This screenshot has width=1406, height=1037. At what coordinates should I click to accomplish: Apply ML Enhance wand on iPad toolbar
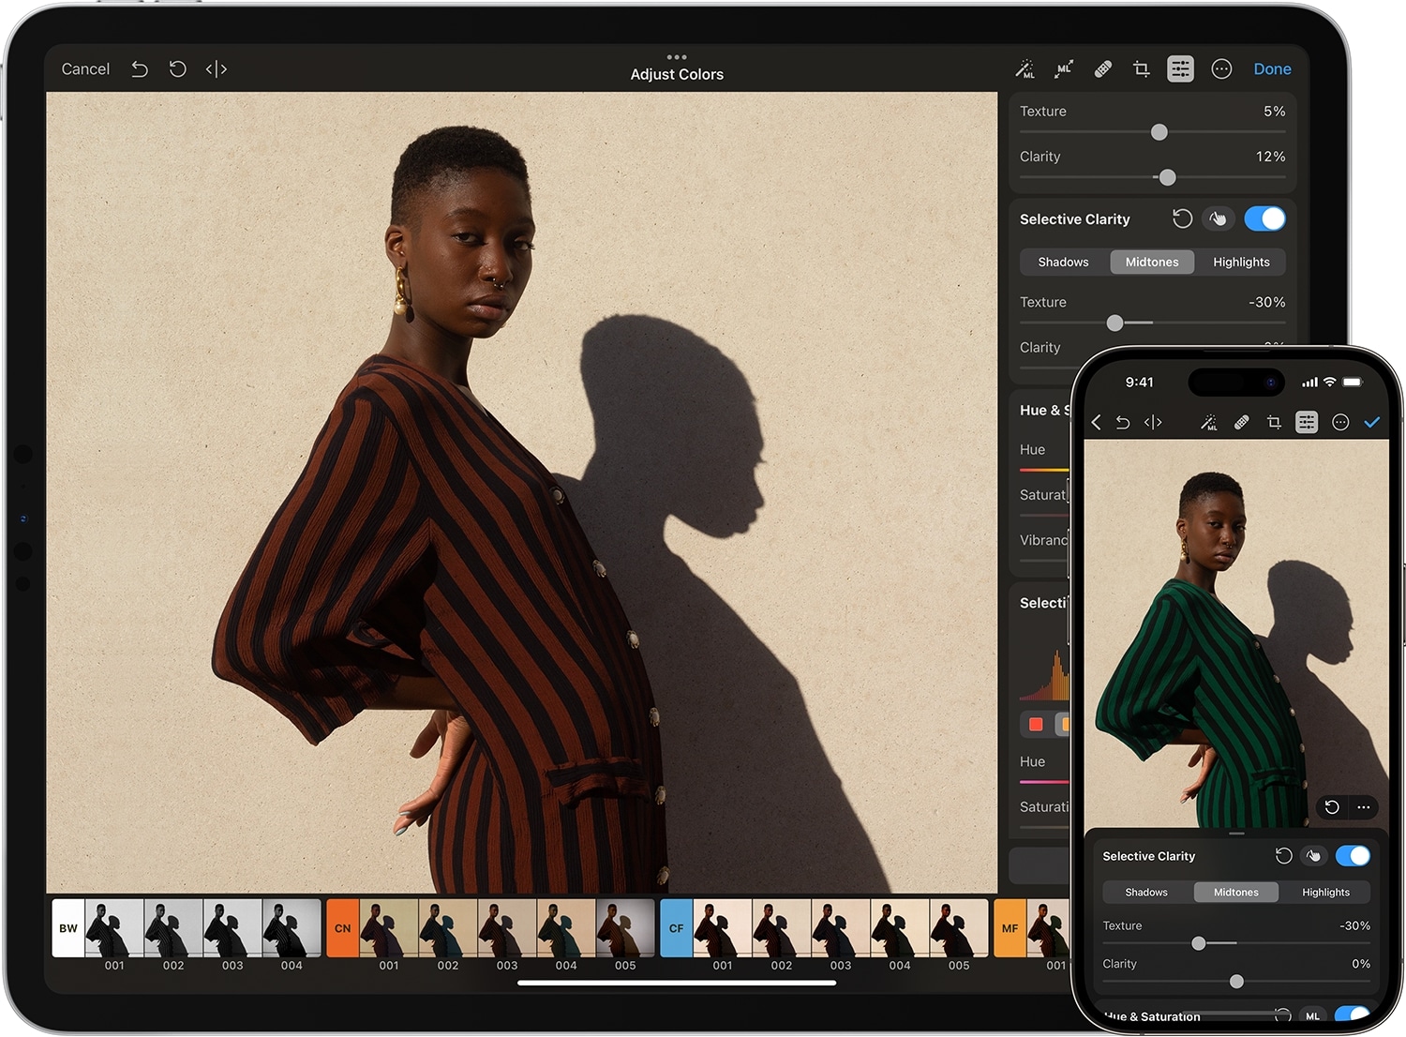[x=1025, y=69]
